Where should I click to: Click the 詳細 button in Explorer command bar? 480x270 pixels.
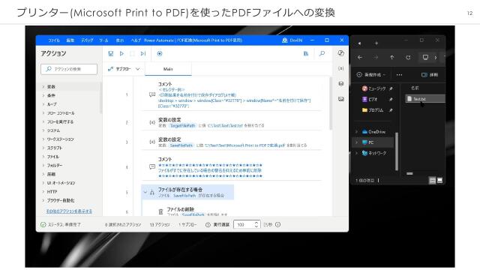(430, 75)
